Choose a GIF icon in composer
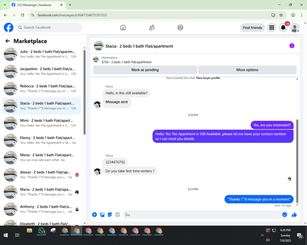Screen dimensions: 307x245 click(117, 214)
